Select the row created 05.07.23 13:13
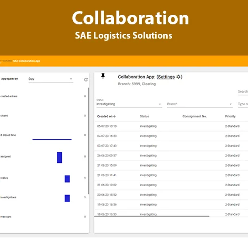Viewport: 248px width, 238px height. click(171, 126)
